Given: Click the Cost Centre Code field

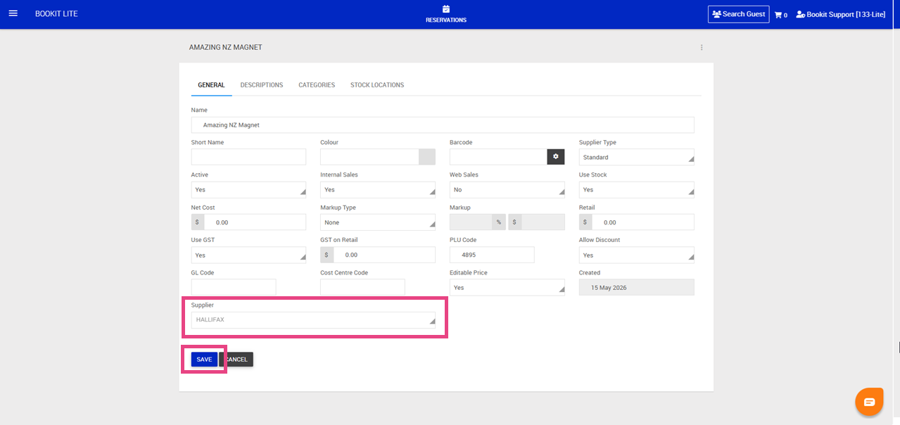Looking at the screenshot, I should [362, 287].
